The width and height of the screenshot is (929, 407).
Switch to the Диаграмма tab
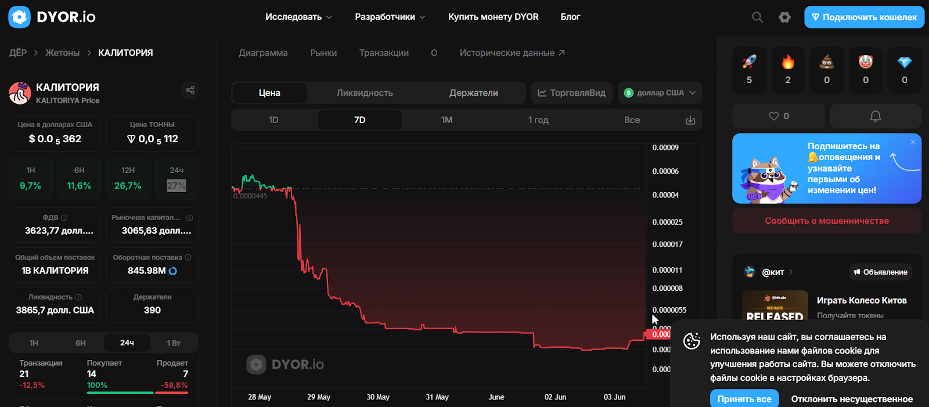pos(263,53)
